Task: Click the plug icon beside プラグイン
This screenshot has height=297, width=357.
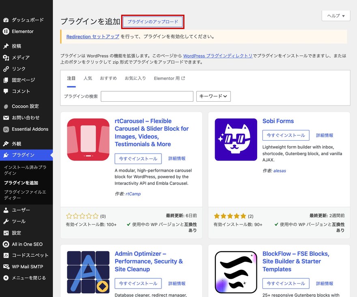Action: click(x=6, y=155)
